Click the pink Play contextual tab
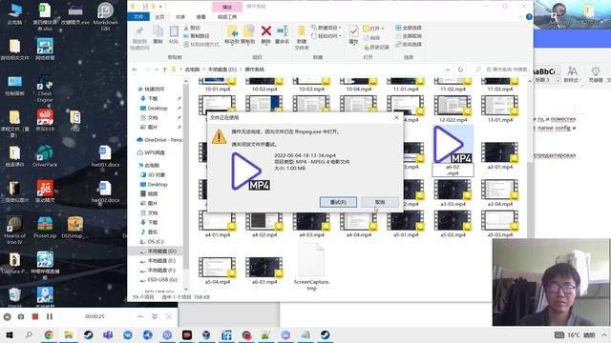Screen dimensions: 611x343 tap(227, 7)
